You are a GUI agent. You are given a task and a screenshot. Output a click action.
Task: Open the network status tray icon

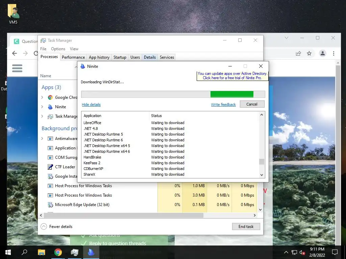[294, 252]
